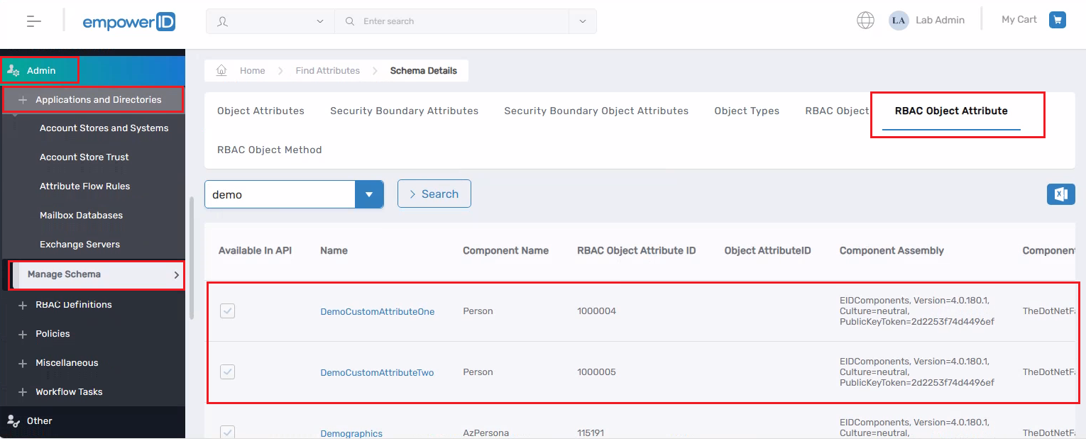Open Exchange Servers item
Screen dimensions: 1086x441
point(79,245)
